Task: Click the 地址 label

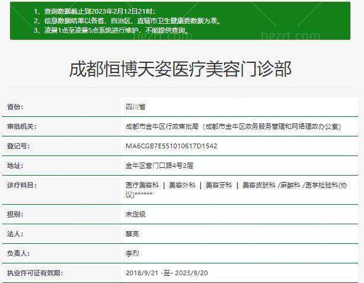Action: point(15,166)
